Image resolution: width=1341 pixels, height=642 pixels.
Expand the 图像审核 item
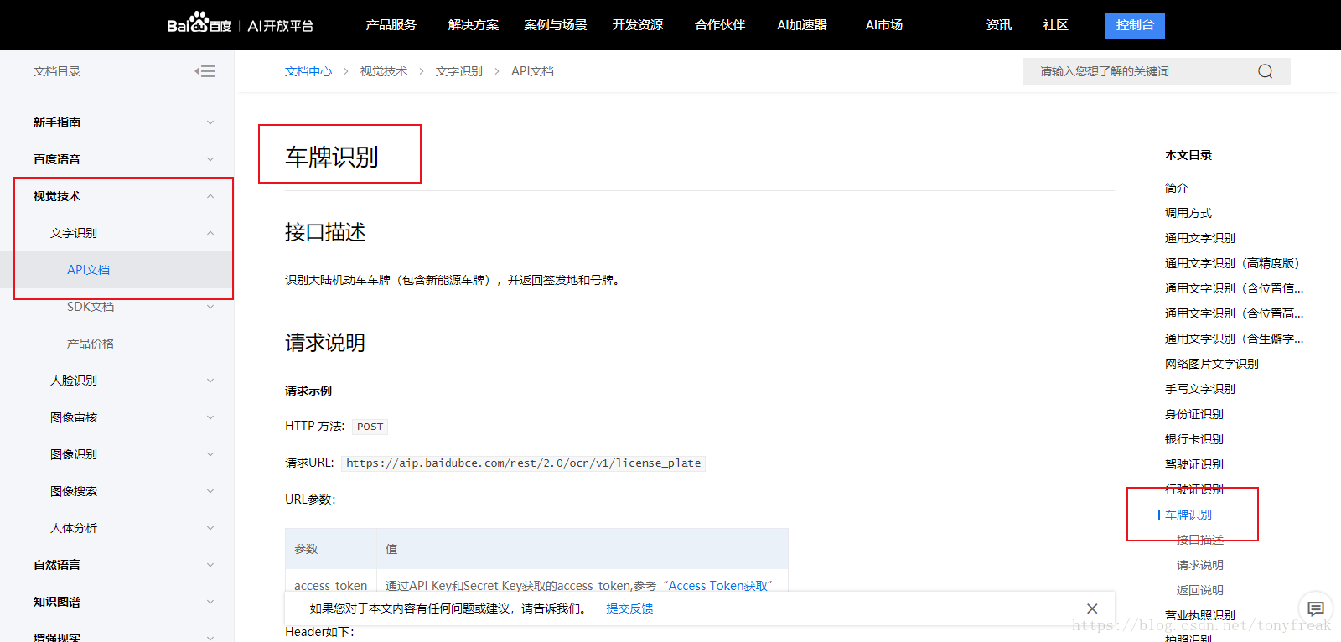[x=210, y=417]
